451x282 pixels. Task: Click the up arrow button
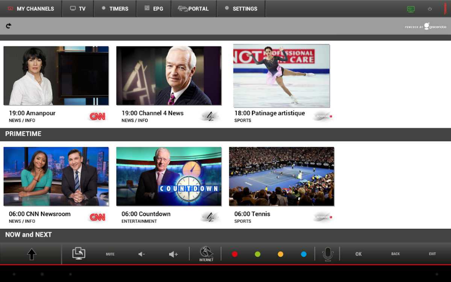32,254
